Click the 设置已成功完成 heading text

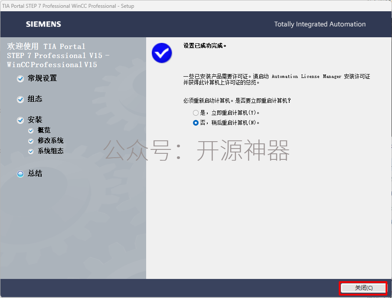tap(205, 46)
